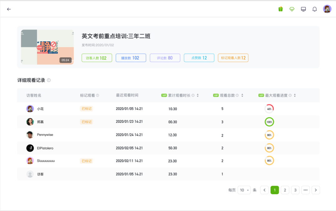Toggle 已标记 tag for 小花
336x211 pixels.
(x=86, y=109)
